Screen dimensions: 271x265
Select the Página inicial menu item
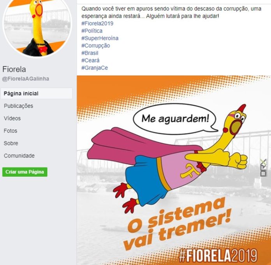[37, 94]
